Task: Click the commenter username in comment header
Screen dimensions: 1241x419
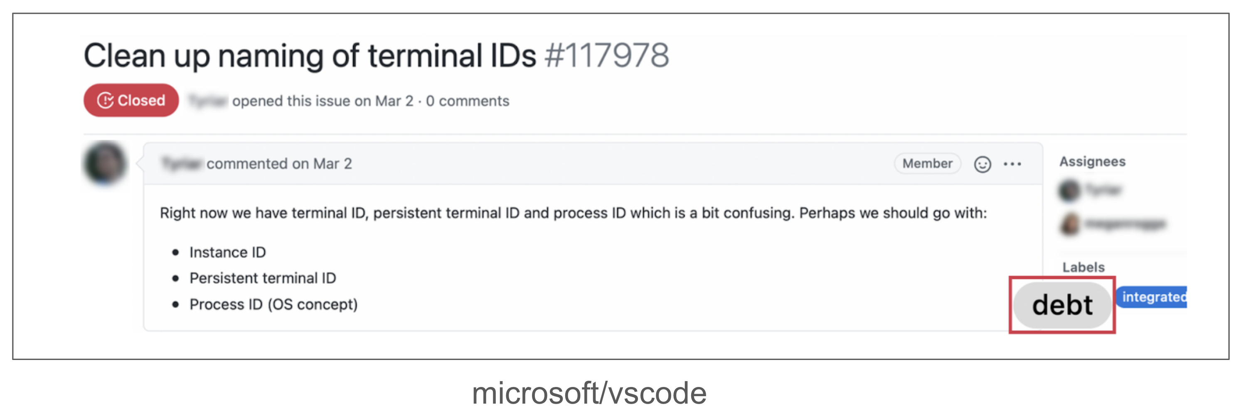Action: (x=181, y=164)
